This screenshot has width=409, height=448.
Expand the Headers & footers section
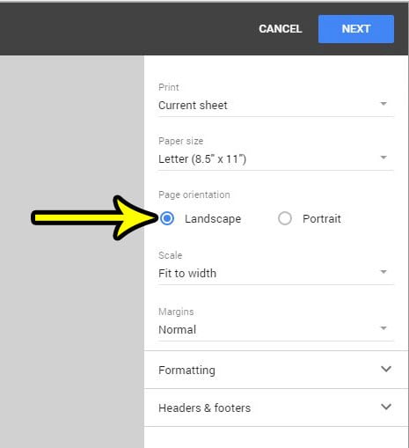point(276,408)
